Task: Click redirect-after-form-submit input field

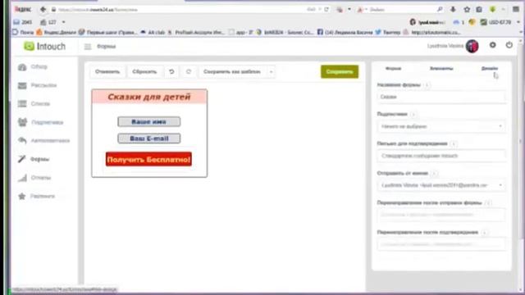Action: pyautogui.click(x=441, y=215)
